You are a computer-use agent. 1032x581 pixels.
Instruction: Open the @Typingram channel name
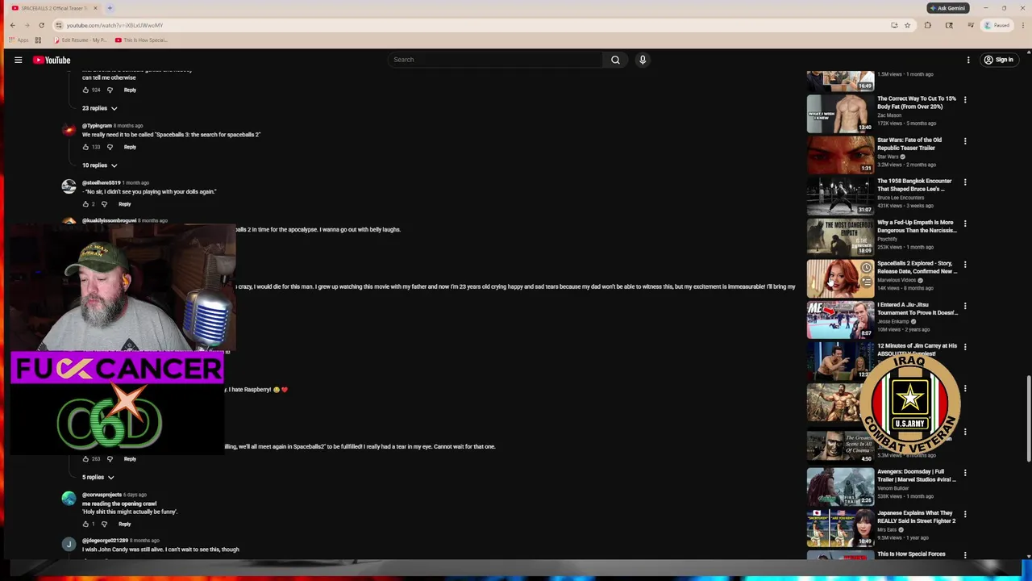(x=97, y=126)
